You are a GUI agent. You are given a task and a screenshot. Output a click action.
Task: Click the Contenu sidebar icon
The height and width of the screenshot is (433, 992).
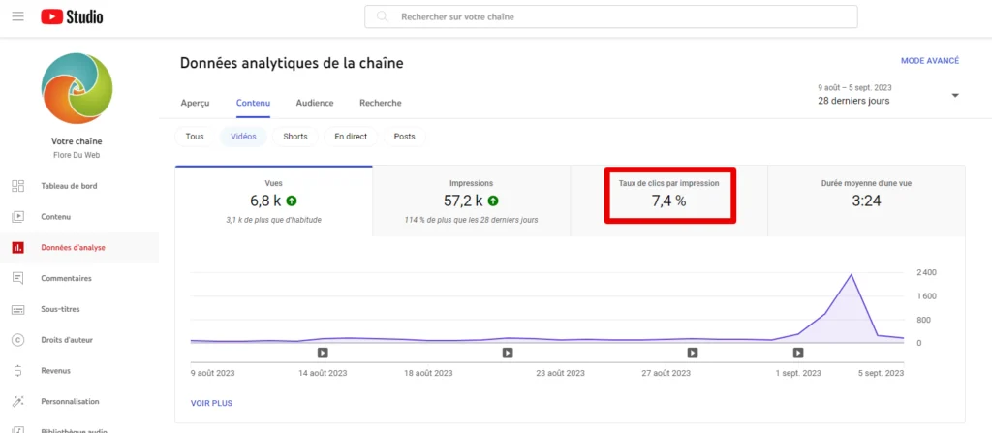[x=17, y=217]
